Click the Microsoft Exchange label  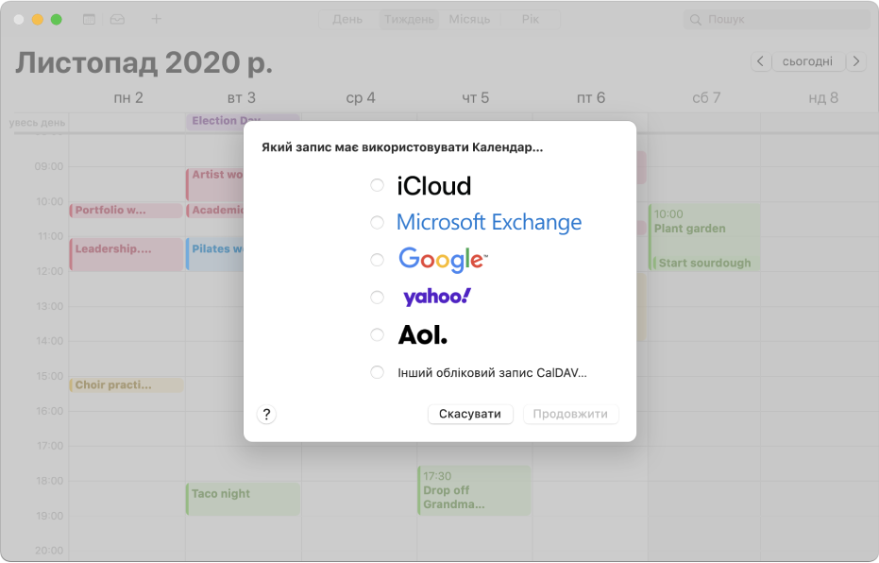coord(489,222)
